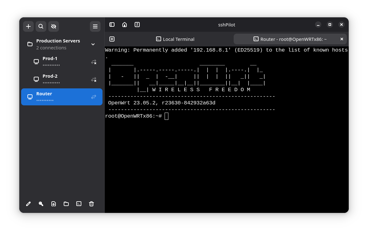Toggle hostname visibility eye icon
368x234 pixels.
54,26
